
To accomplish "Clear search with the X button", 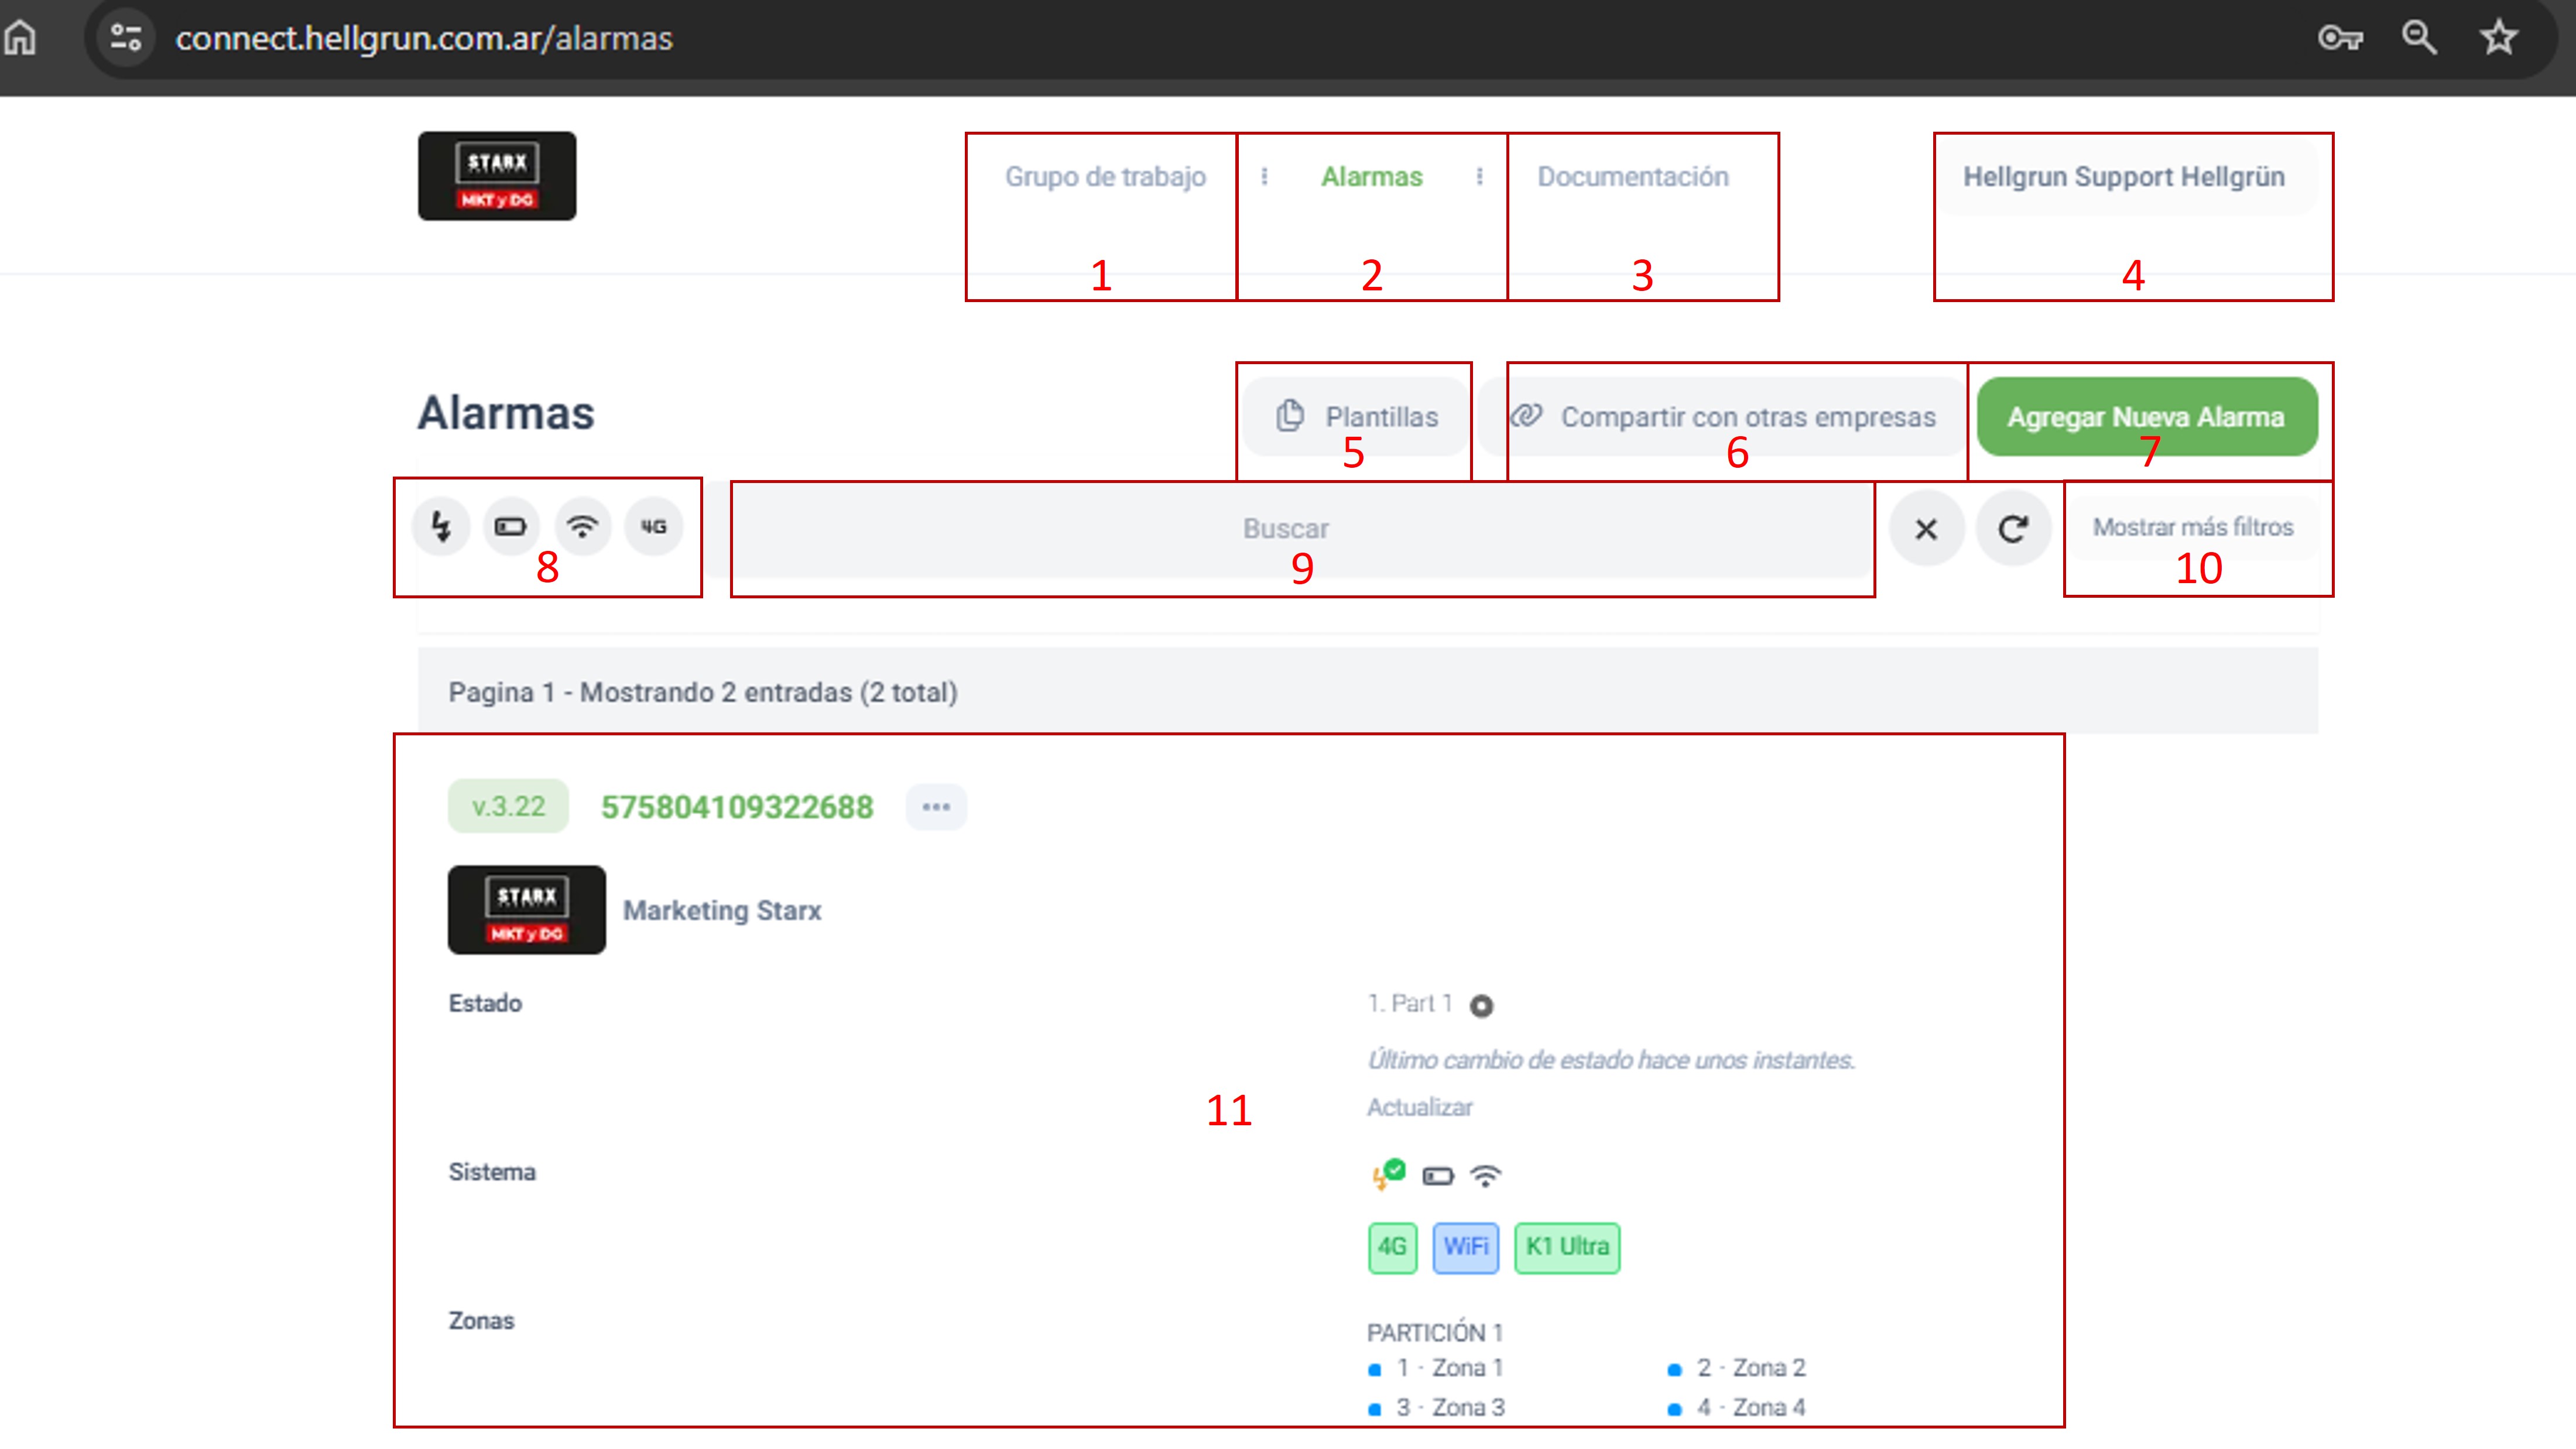I will 1926,528.
